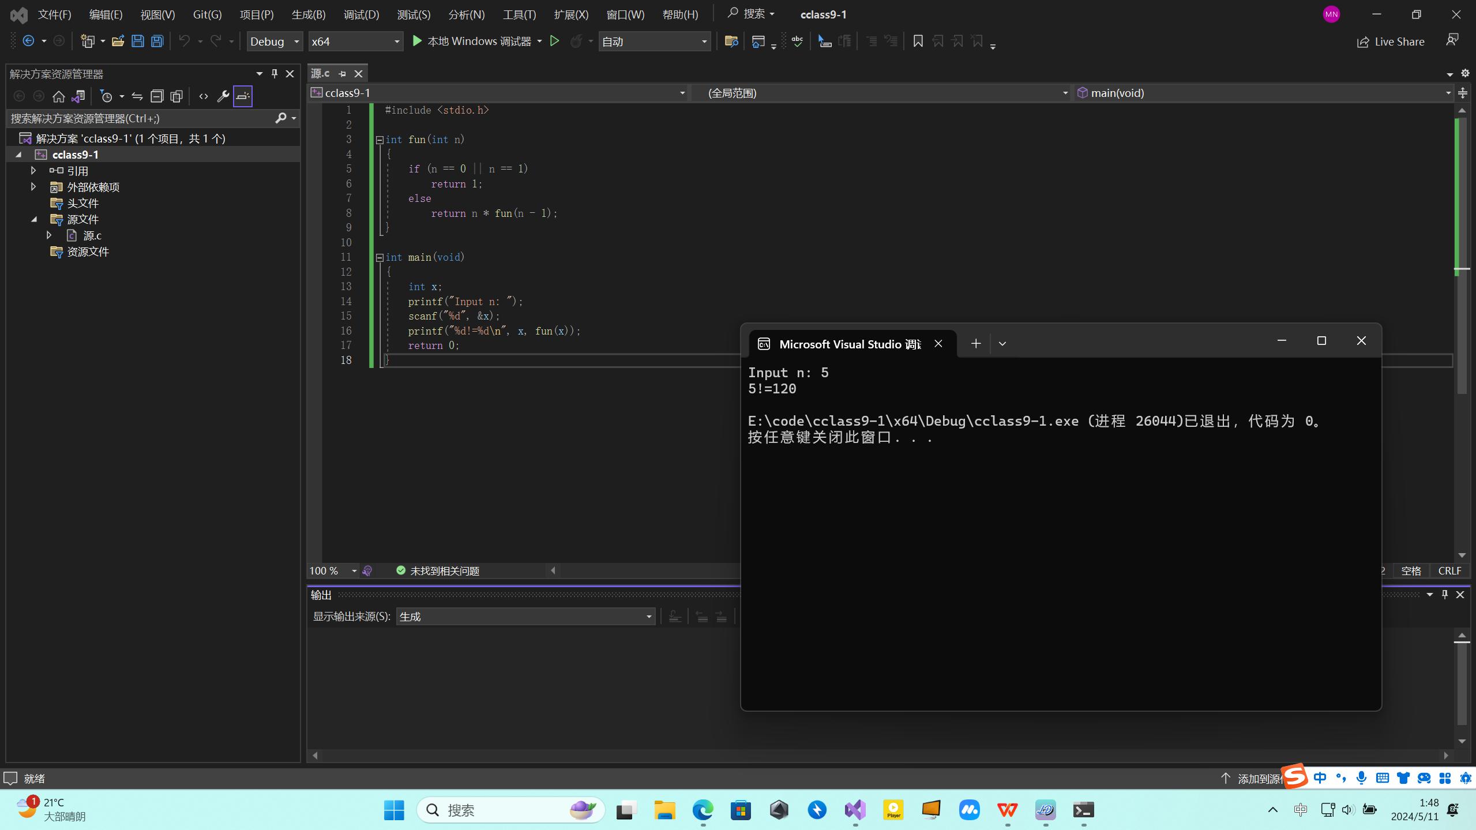Open new tab in debug console window

coord(976,344)
